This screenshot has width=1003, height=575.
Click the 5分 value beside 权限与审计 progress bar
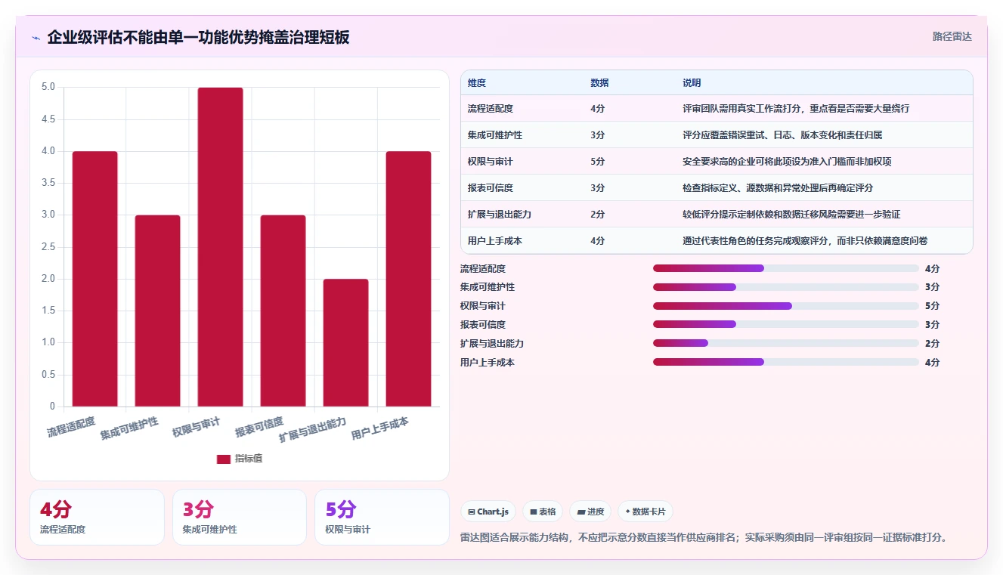coord(932,306)
